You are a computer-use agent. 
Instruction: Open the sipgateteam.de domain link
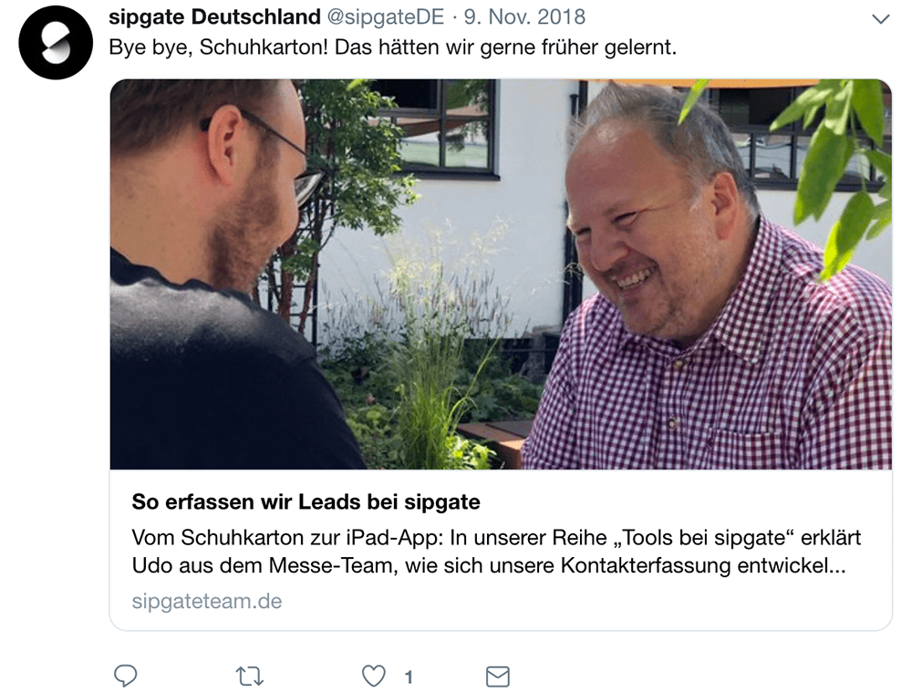pos(206,601)
